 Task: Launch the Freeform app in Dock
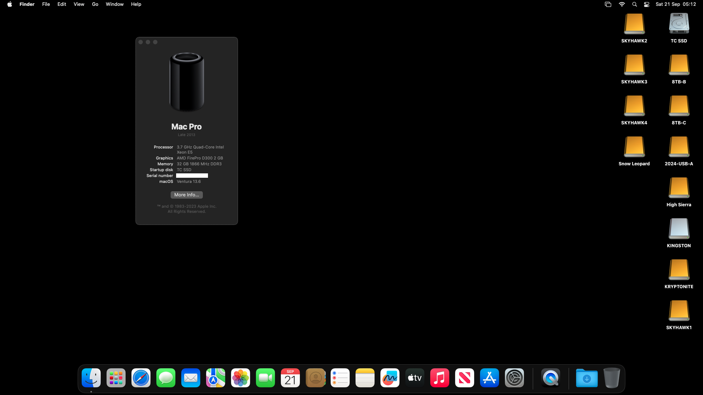click(x=390, y=378)
